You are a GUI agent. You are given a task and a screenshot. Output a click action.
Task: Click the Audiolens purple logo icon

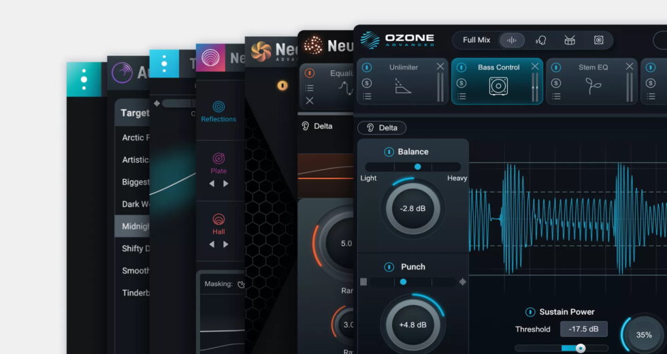(122, 72)
